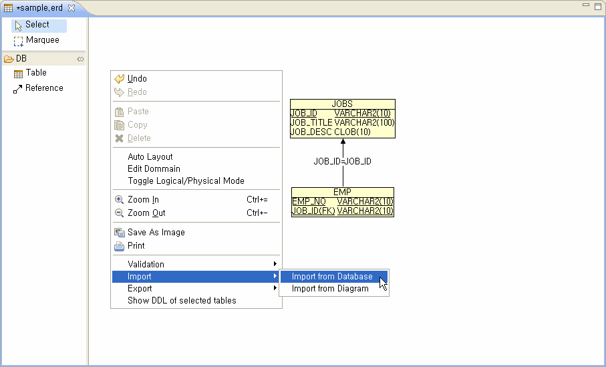Viewport: 606px width, 367px height.
Task: Pin the DB drawer open icon
Action: 80,59
